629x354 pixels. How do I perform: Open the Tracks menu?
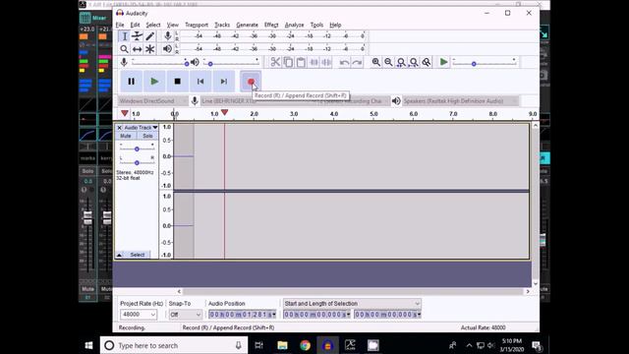point(222,25)
